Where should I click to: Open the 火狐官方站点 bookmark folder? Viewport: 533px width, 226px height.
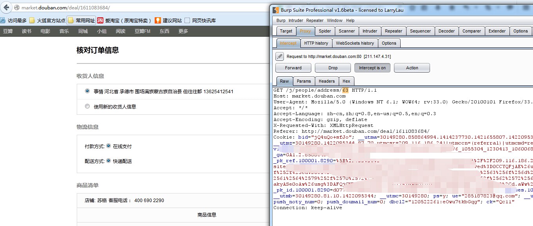point(47,20)
